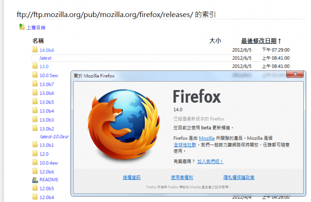This screenshot has width=311, height=202.
Task: Open the README file link
Action: [49, 180]
